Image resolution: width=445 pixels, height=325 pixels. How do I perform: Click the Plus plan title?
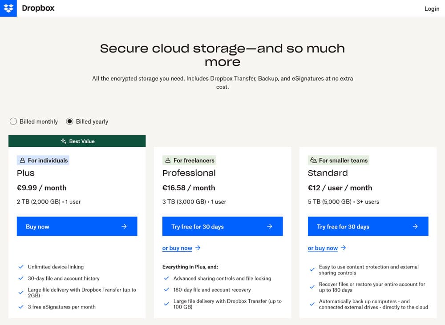[26, 173]
